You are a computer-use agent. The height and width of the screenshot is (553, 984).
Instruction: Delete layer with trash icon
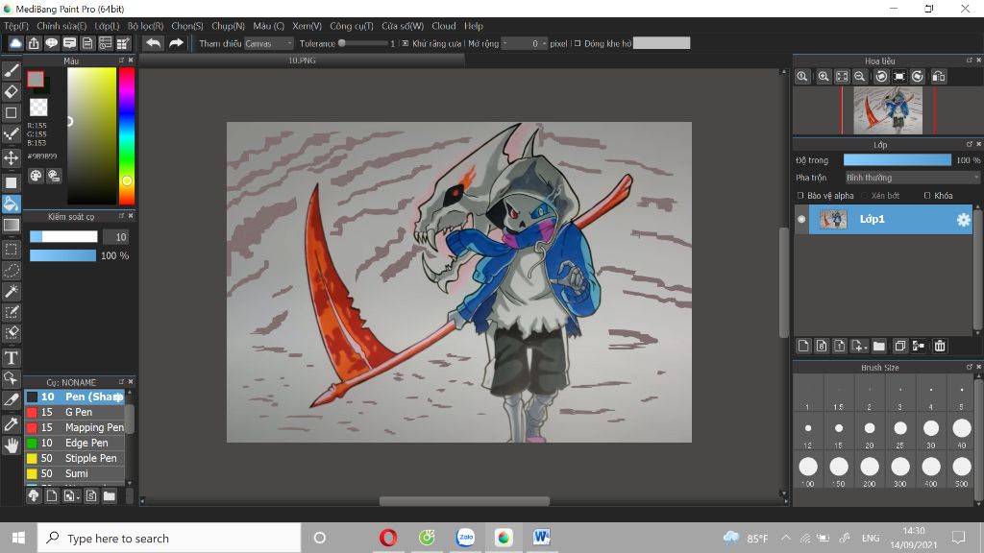point(940,346)
